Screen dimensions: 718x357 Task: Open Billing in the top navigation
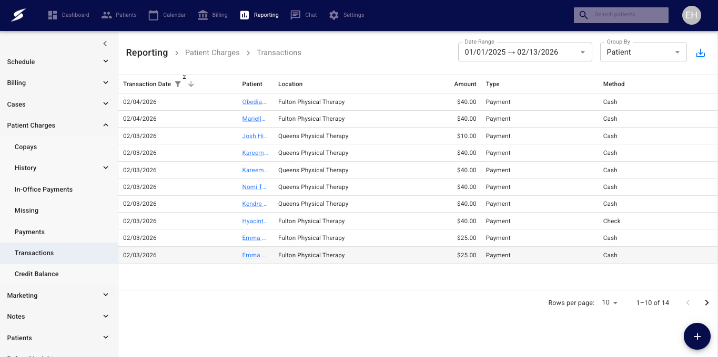tap(213, 15)
